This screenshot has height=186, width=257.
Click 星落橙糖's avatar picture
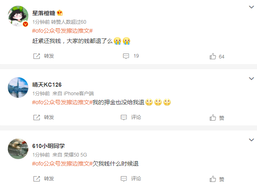[x=18, y=16]
